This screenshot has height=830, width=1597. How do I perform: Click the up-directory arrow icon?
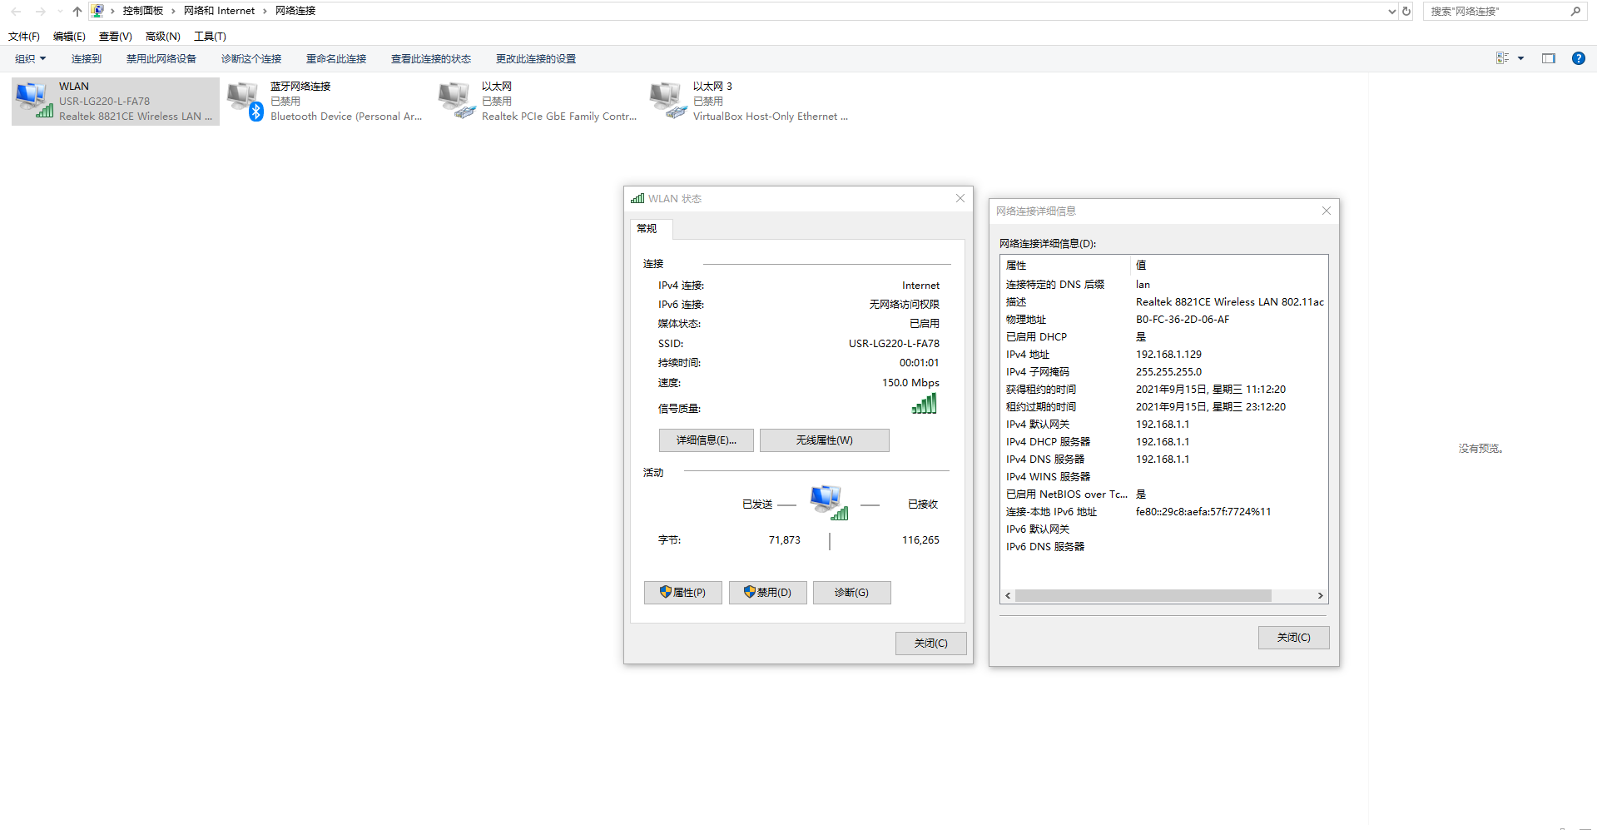77,11
